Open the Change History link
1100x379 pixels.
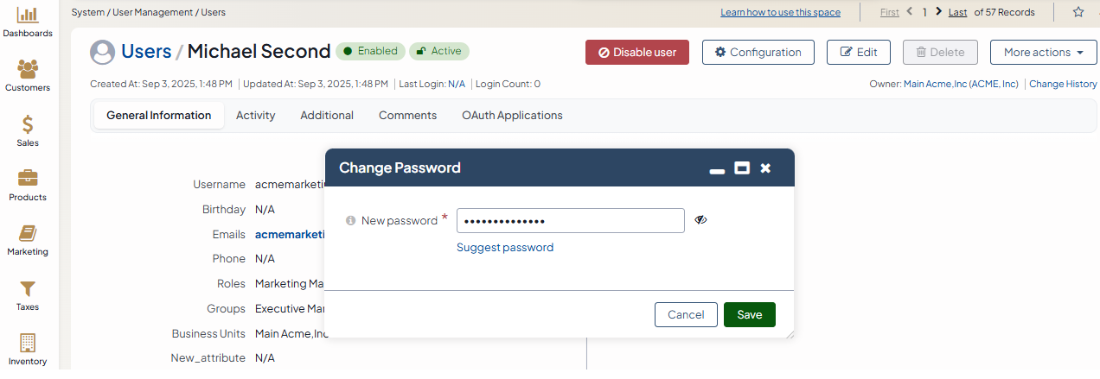coord(1063,84)
